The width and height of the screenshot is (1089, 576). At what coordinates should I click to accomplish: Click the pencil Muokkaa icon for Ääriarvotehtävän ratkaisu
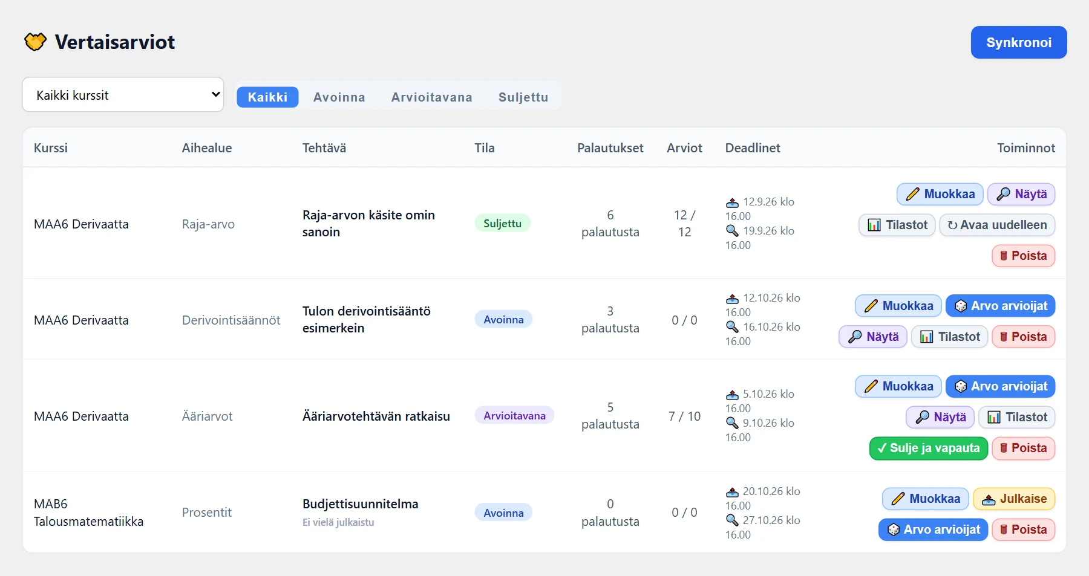click(871, 386)
